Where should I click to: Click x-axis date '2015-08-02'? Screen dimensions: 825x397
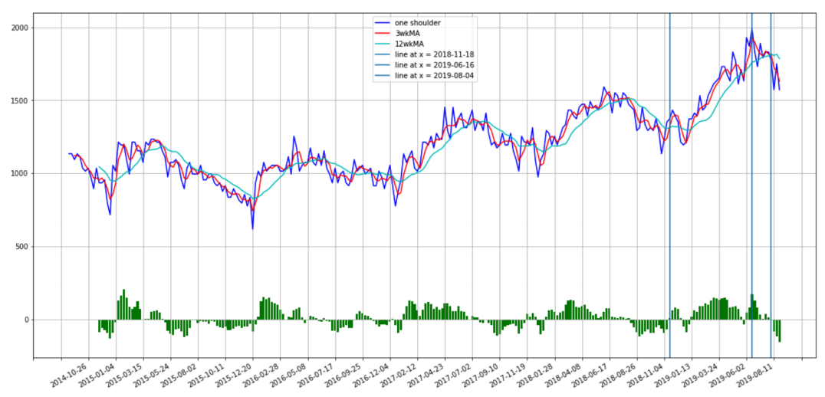(x=179, y=374)
